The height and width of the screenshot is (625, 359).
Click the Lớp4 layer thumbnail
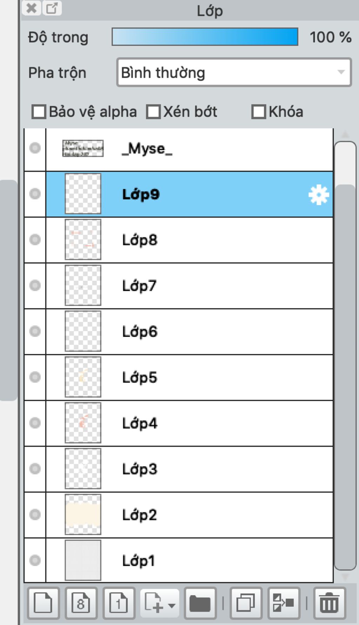[x=83, y=423]
